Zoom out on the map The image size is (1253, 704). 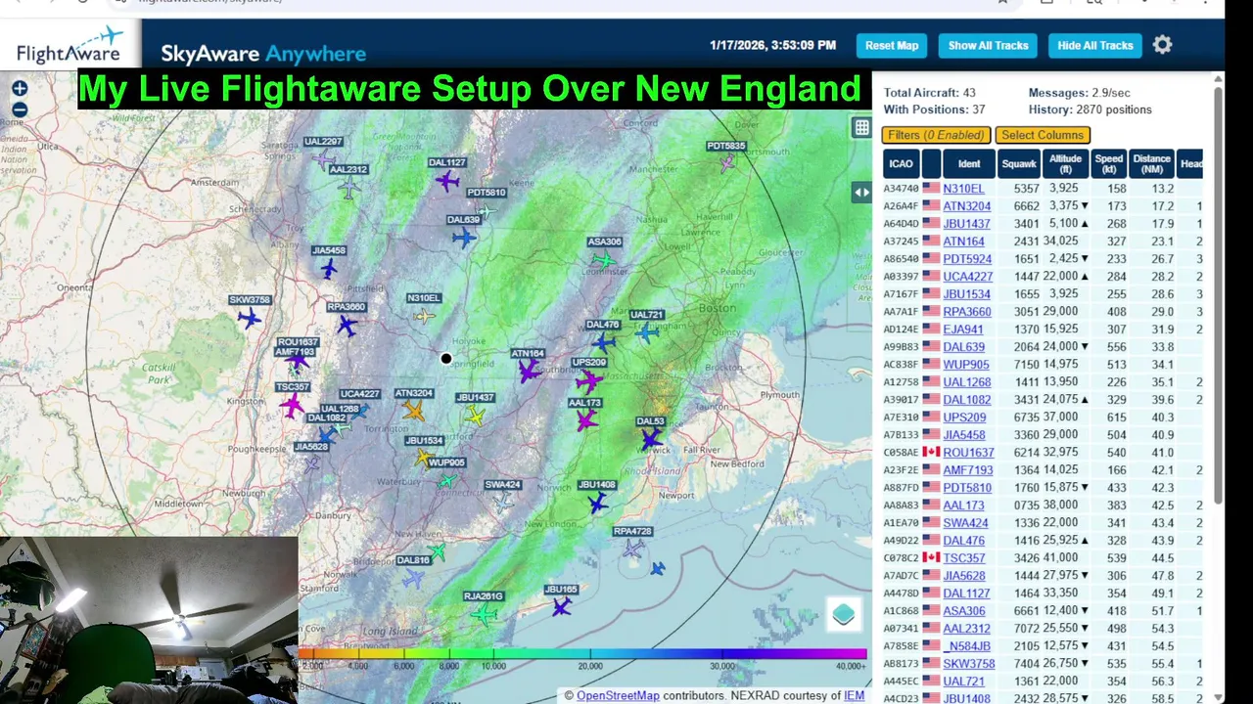[x=20, y=110]
